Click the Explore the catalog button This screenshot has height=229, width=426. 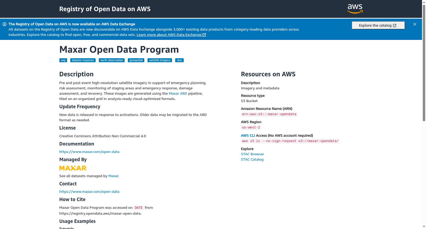click(x=378, y=25)
